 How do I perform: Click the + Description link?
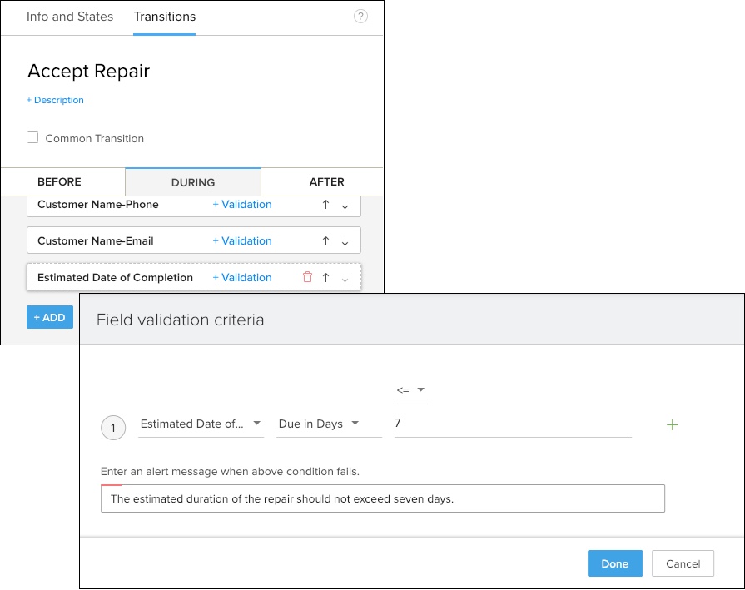point(56,100)
